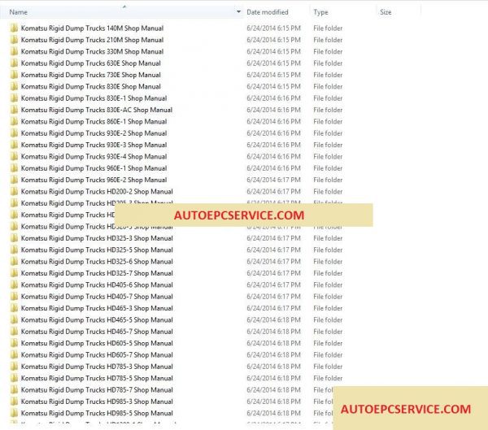Select 'Komatsu Rigid Dump Trucks 960E-1 Shop Manual' name
This screenshot has width=488, height=430.
pos(94,168)
